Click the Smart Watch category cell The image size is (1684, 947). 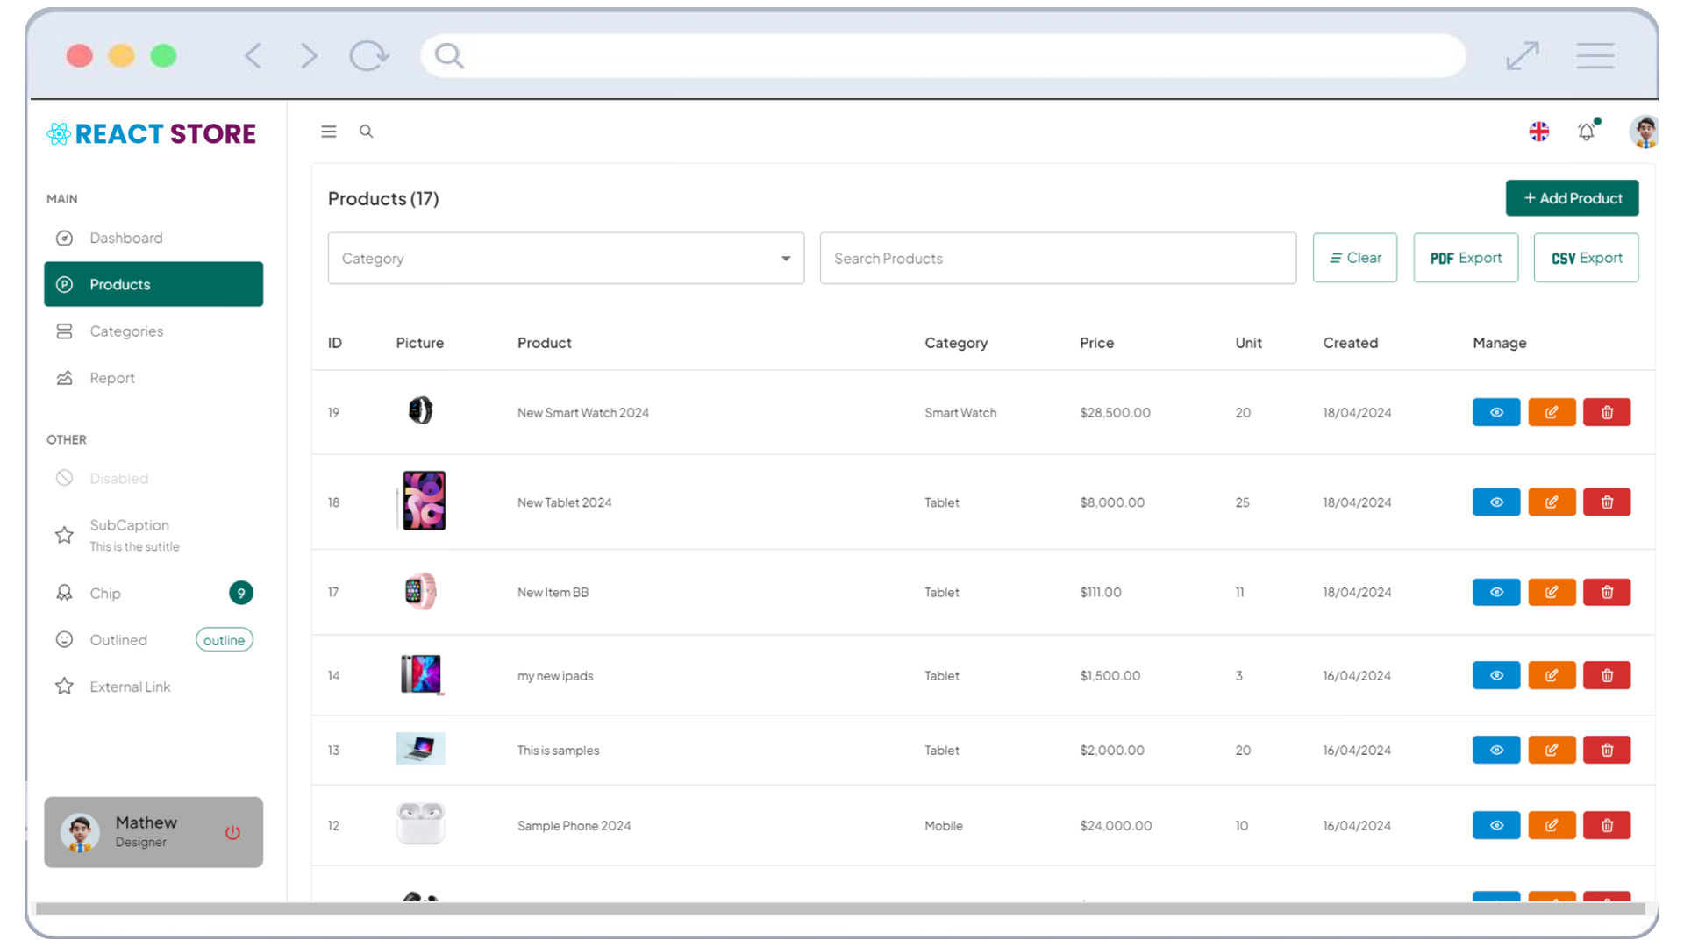960,413
